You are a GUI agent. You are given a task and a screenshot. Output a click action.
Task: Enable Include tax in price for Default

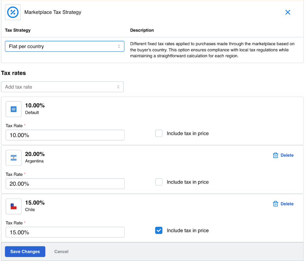click(x=159, y=133)
